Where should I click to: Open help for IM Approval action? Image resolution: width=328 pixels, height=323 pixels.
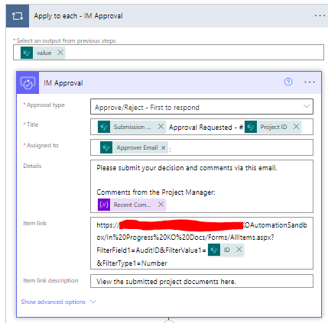(x=288, y=82)
